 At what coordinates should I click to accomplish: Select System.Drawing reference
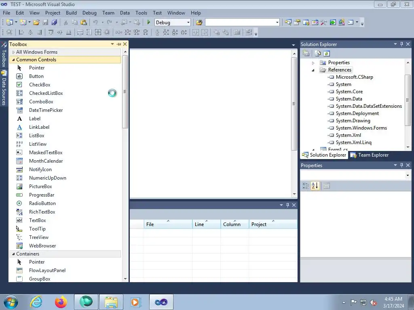tap(353, 121)
